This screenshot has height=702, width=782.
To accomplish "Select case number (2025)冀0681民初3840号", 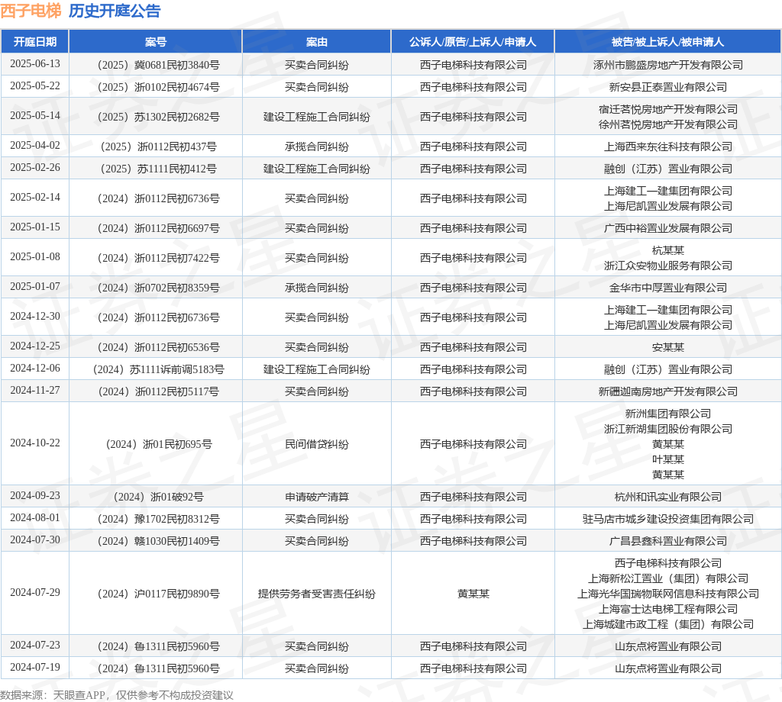I will 156,65.
